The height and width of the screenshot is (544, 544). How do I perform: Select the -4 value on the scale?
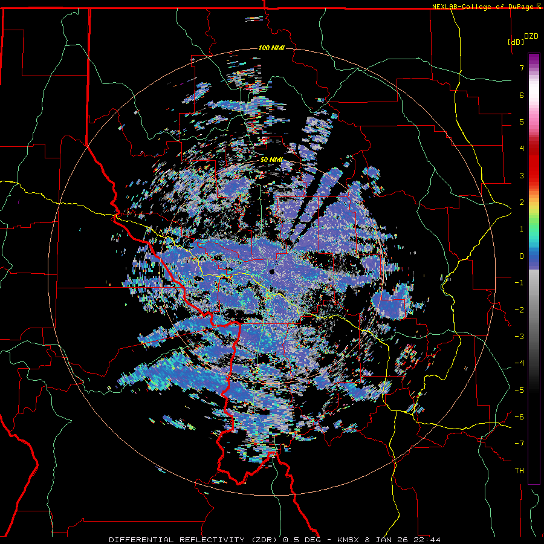(x=519, y=363)
